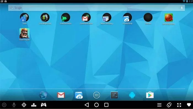Click the heart favorite icon

tap(189, 105)
